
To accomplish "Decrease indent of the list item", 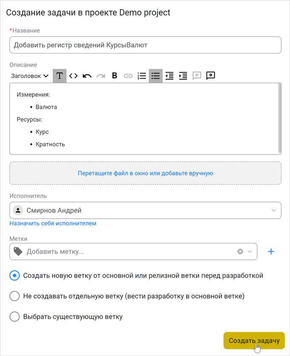I will click(x=169, y=76).
